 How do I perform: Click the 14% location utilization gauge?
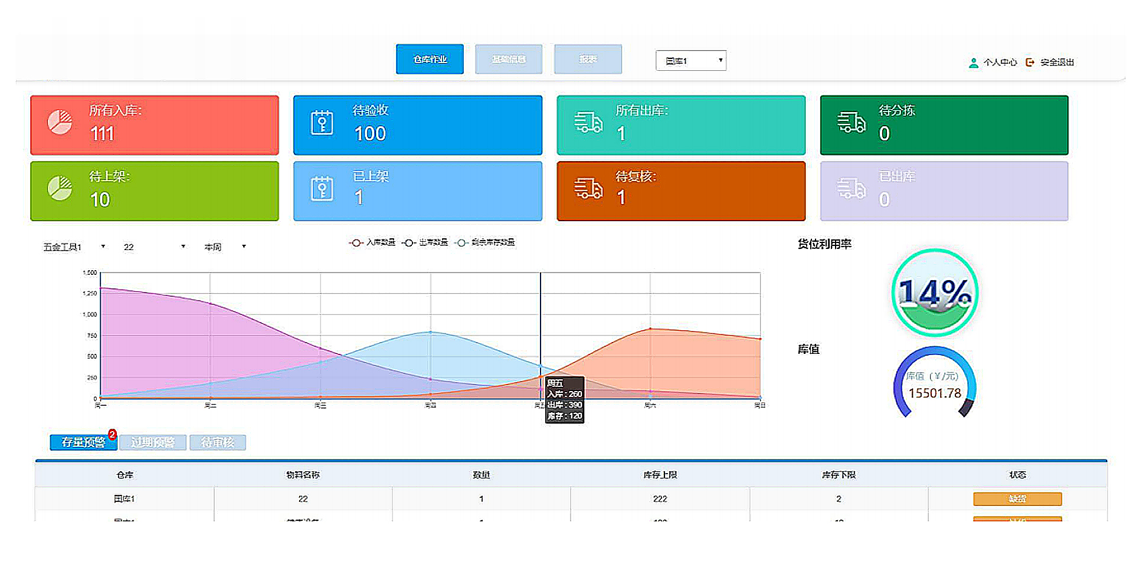(x=934, y=293)
